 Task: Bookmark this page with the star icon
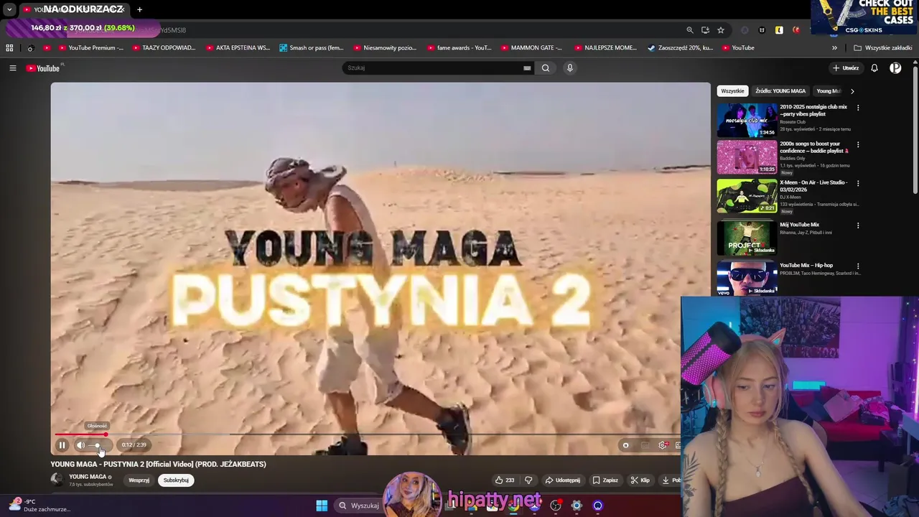pos(721,30)
